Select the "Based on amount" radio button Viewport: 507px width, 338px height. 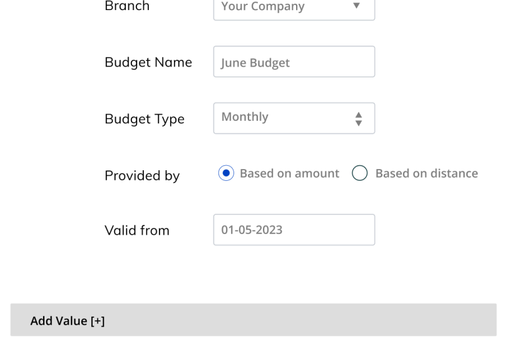[226, 173]
